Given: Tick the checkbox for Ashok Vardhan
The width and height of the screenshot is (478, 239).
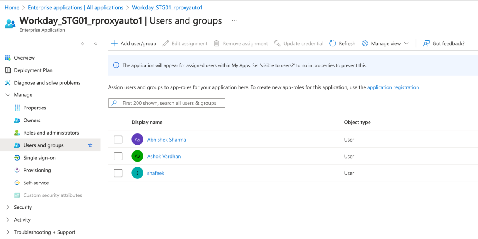Looking at the screenshot, I should point(118,156).
